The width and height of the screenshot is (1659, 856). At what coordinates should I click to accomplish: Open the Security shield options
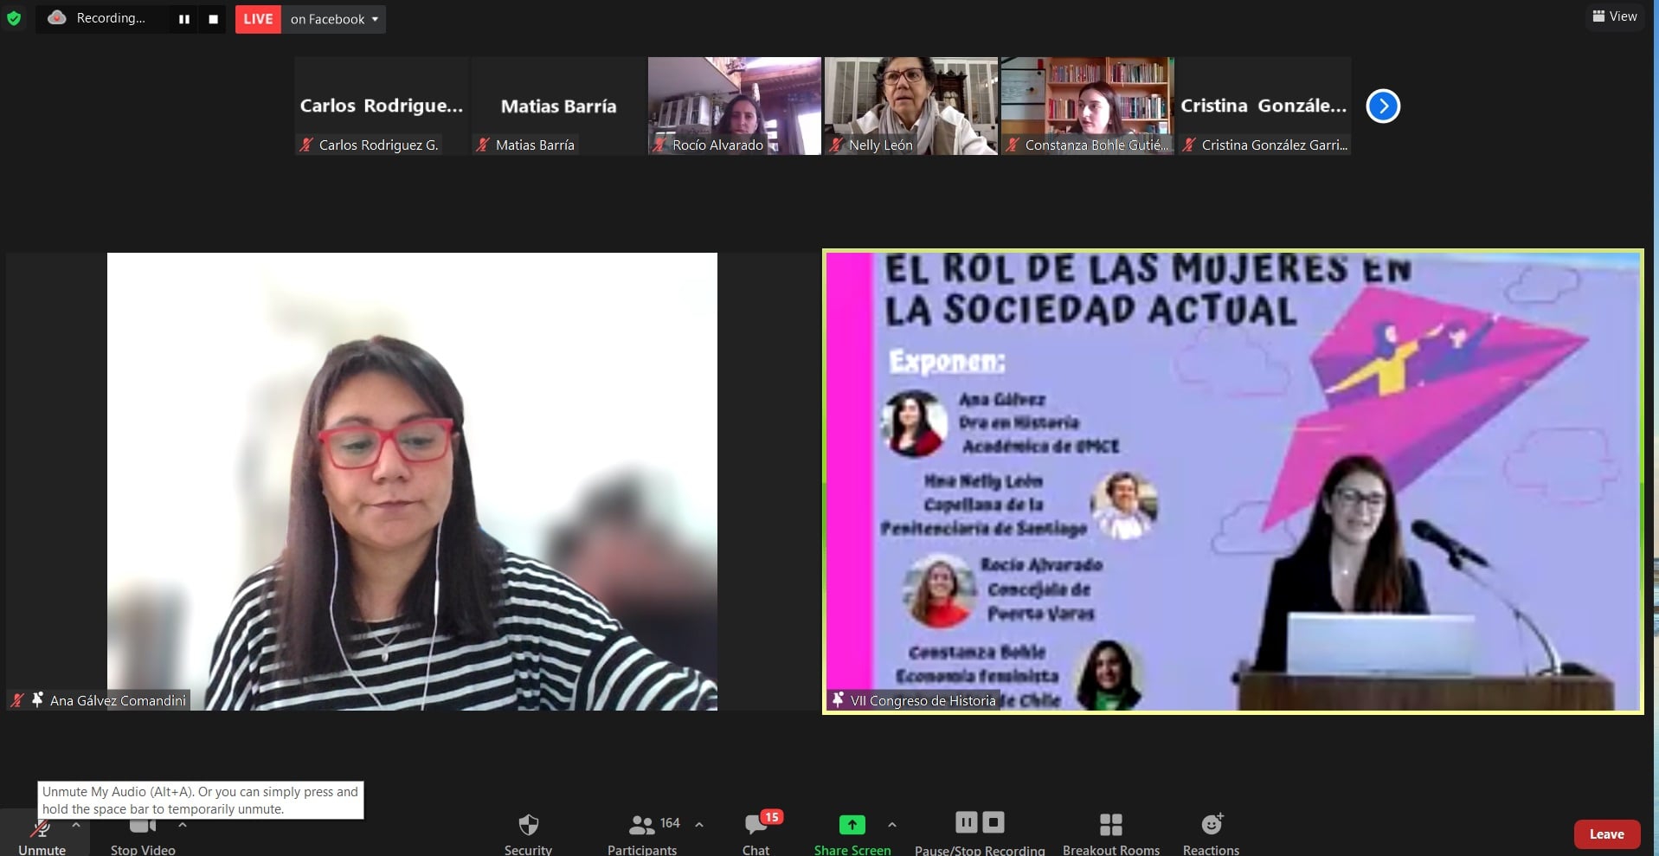pyautogui.click(x=528, y=833)
